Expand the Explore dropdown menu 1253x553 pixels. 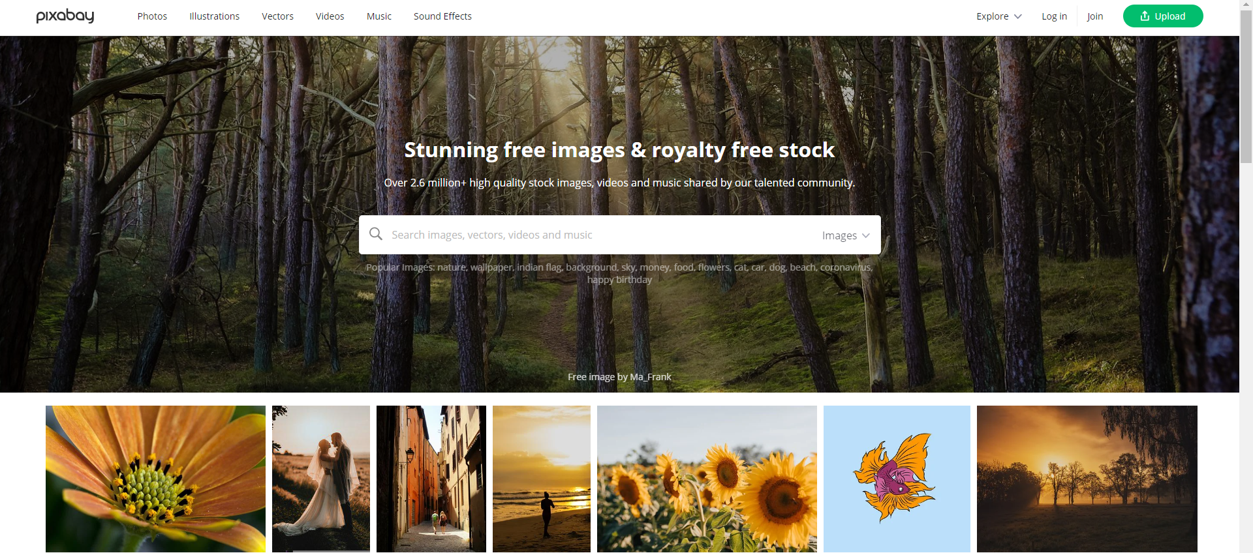click(x=998, y=16)
